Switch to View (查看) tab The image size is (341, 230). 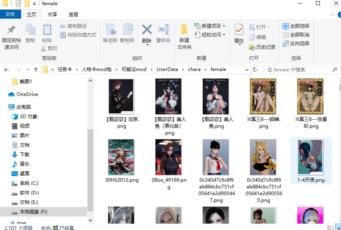(x=74, y=15)
